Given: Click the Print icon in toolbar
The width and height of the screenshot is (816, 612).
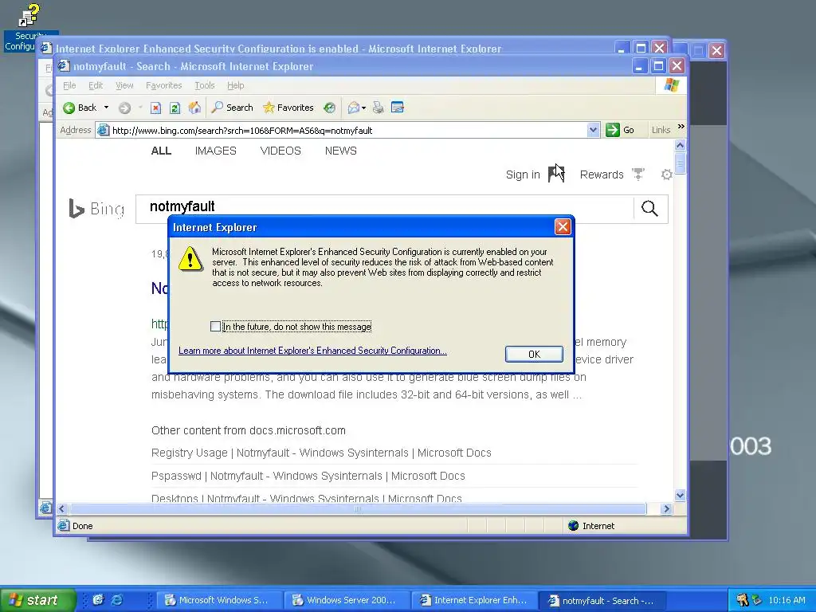Looking at the screenshot, I should pos(379,108).
